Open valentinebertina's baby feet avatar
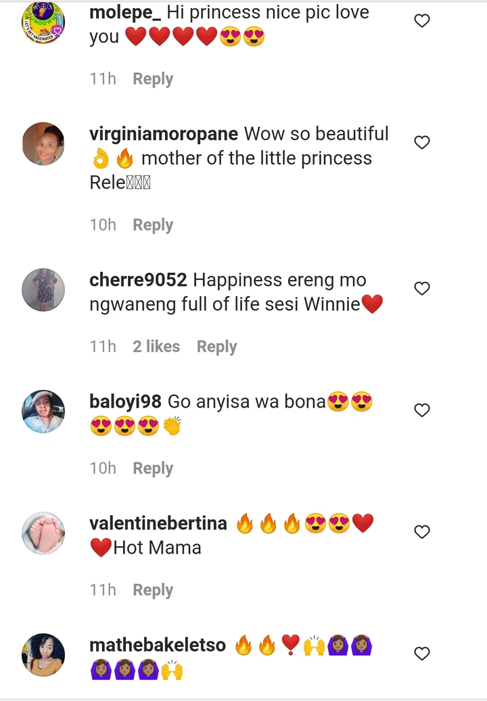The image size is (487, 701). tap(43, 533)
